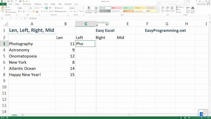Click Decrease Decimal icon

tap(83, 12)
